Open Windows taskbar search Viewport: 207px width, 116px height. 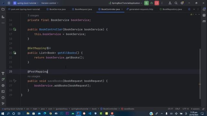[x=8, y=113]
